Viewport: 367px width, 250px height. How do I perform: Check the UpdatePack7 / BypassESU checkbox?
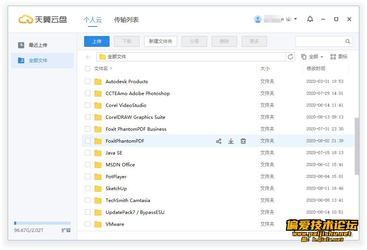[88, 212]
